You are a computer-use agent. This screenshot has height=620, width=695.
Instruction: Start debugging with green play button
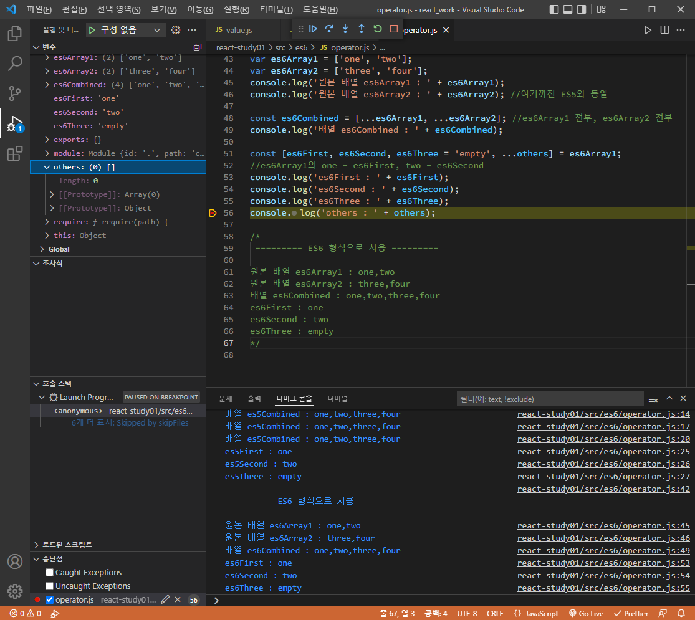point(92,30)
